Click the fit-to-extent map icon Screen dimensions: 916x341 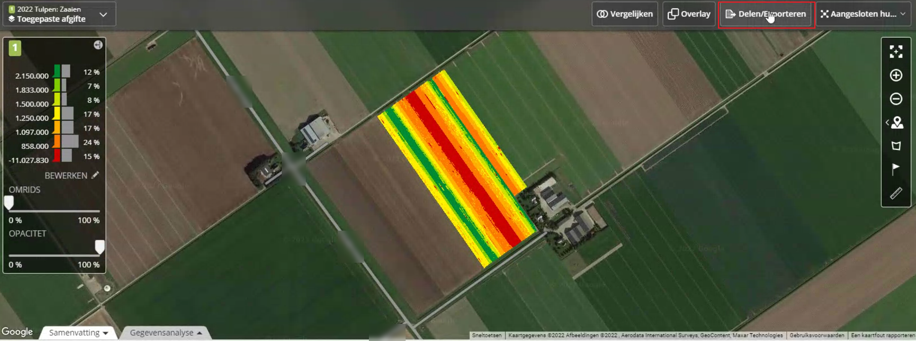[x=896, y=52]
